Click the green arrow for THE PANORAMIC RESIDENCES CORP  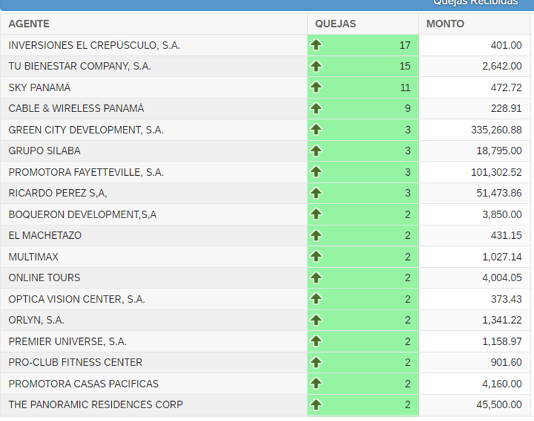pos(317,404)
